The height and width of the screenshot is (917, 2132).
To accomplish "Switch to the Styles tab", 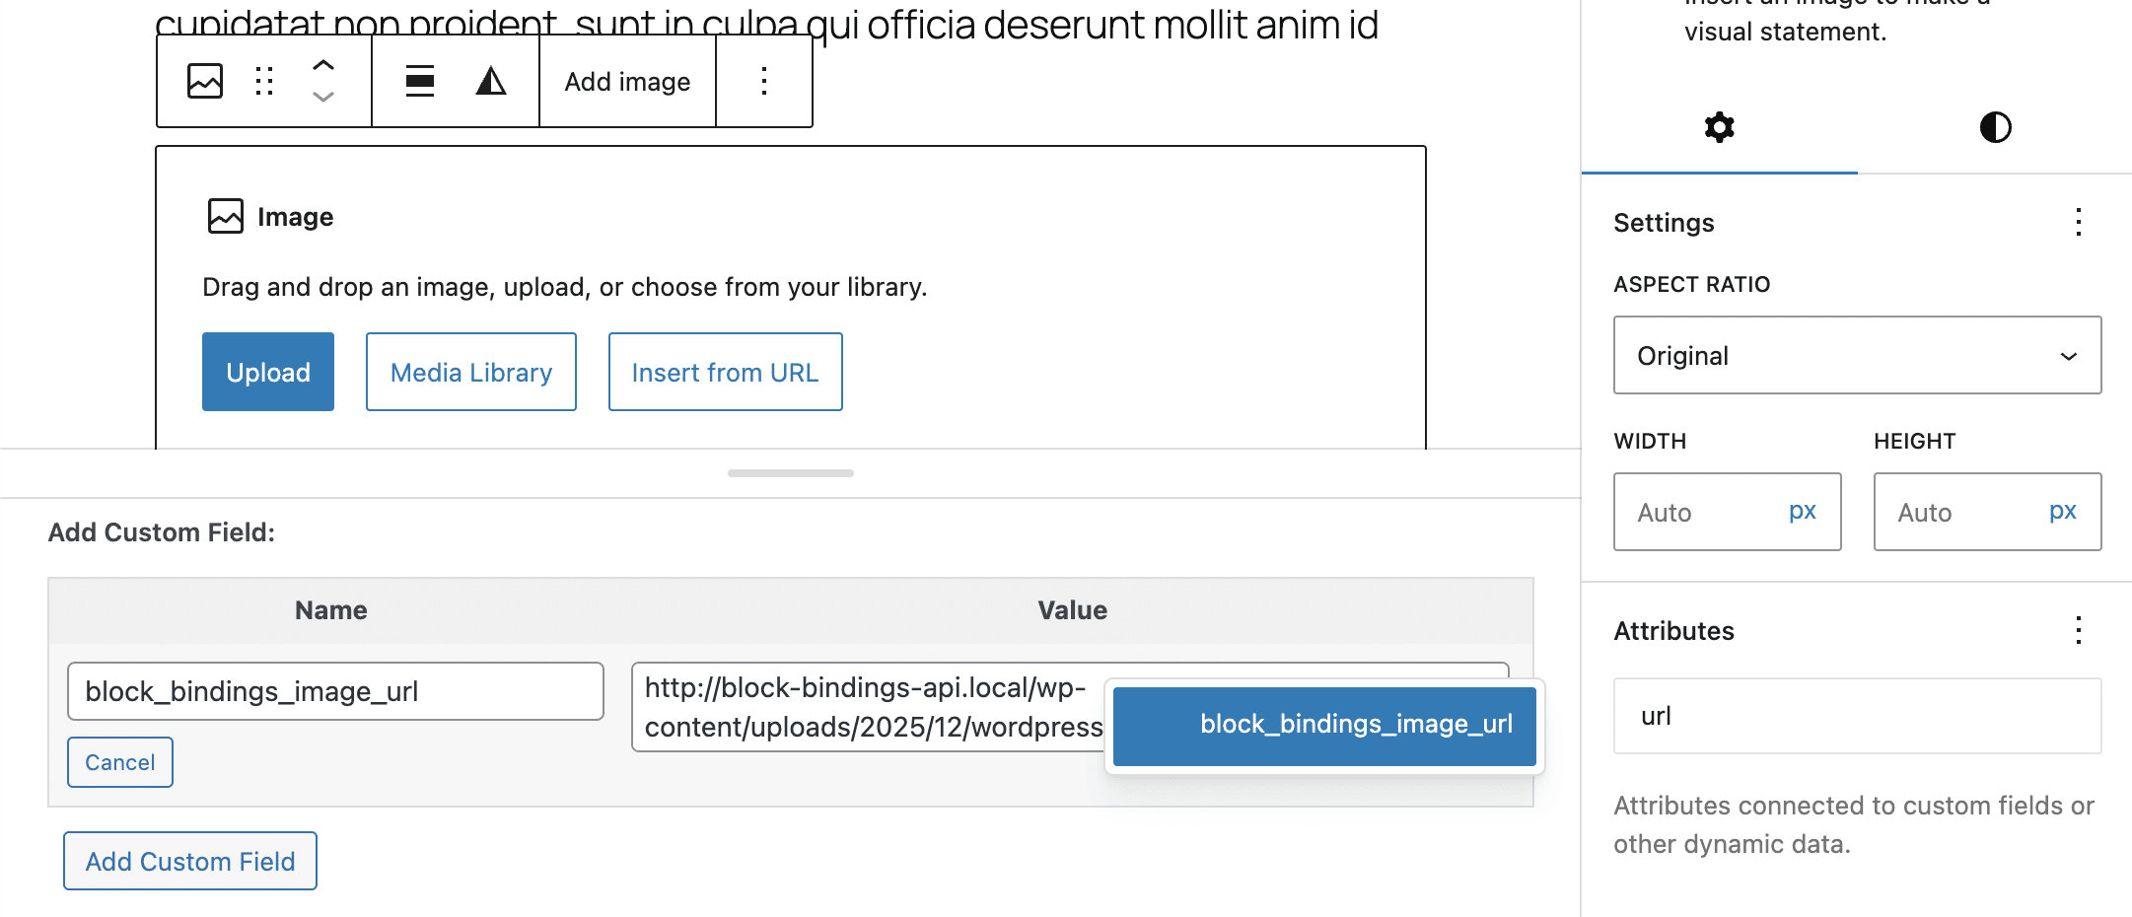I will (x=1994, y=127).
